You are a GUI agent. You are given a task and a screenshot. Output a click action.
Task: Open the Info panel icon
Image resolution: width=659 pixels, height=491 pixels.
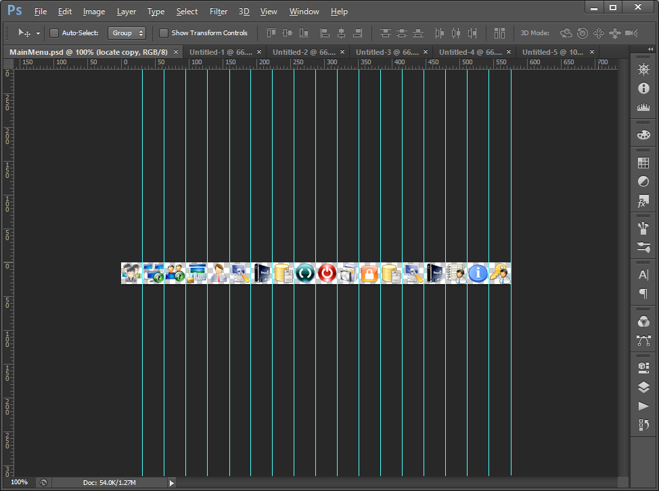point(643,89)
